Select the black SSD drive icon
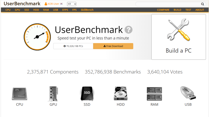This screenshot has width=209, height=117. pyautogui.click(x=87, y=94)
